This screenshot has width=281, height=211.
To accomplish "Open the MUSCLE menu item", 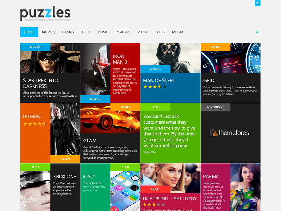I will [x=179, y=32].
